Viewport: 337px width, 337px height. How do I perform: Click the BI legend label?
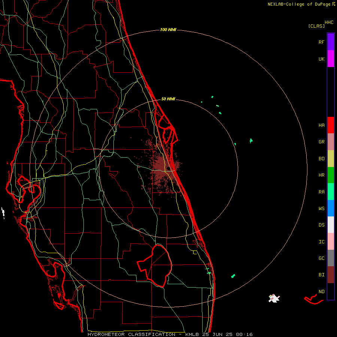[x=321, y=275]
